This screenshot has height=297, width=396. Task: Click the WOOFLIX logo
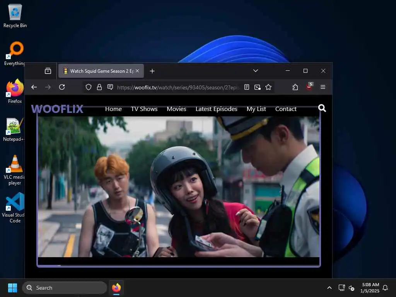(x=57, y=109)
